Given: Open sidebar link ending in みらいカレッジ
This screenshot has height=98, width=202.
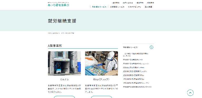Looking at the screenshot, I should [136, 64].
